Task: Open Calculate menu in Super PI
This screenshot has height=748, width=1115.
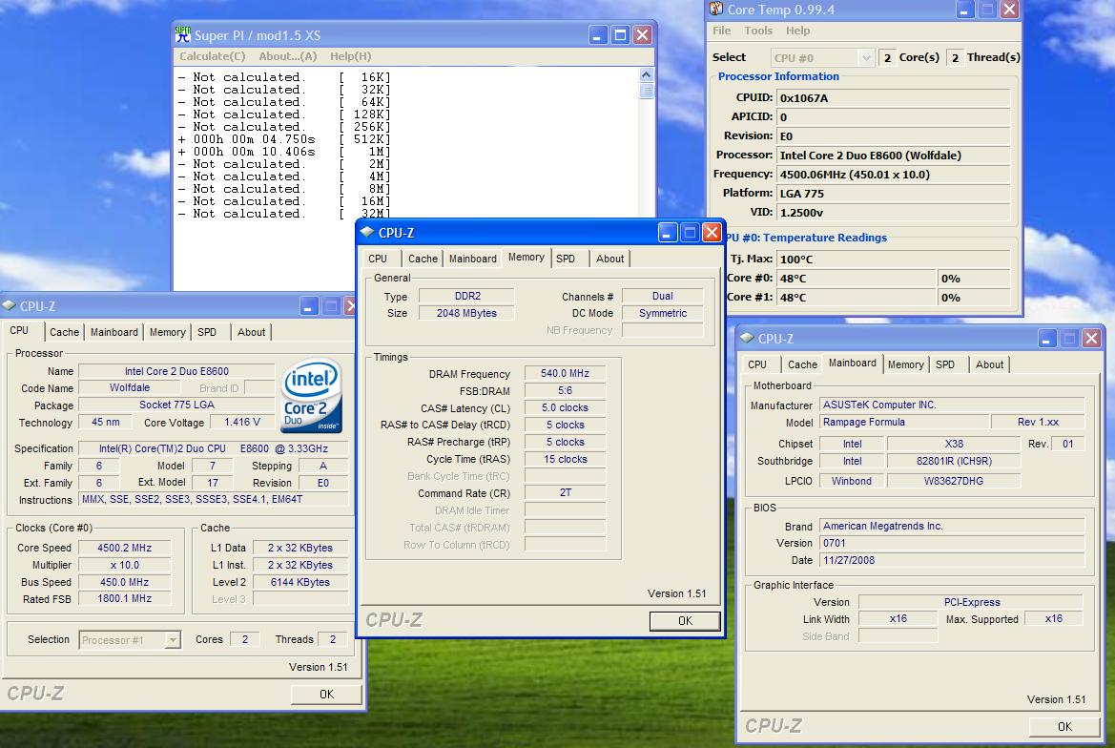Action: [212, 56]
